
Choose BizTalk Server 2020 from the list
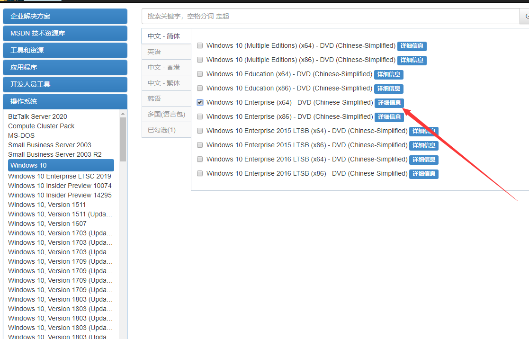(x=38, y=116)
